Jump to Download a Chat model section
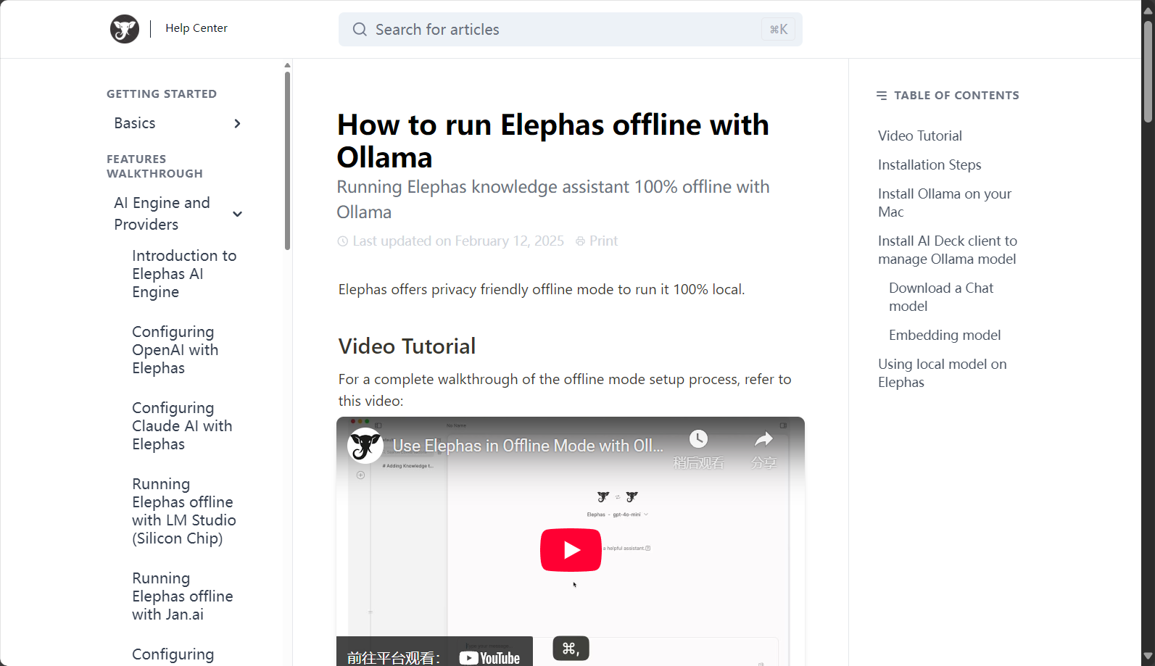Screen dimensions: 1155x666 click(x=941, y=297)
